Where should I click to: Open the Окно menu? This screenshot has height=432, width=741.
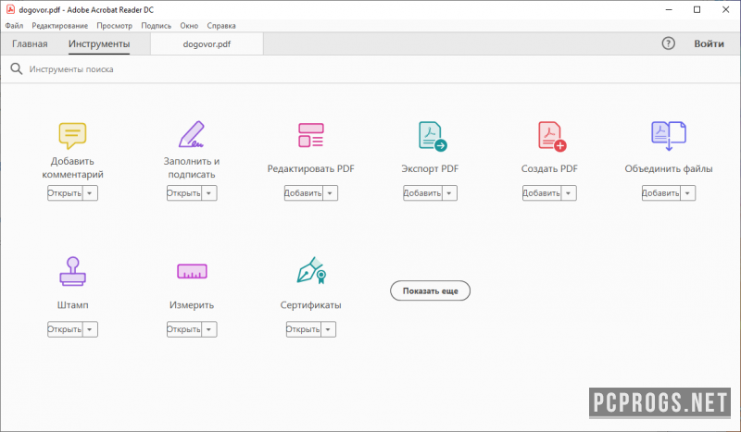(189, 26)
